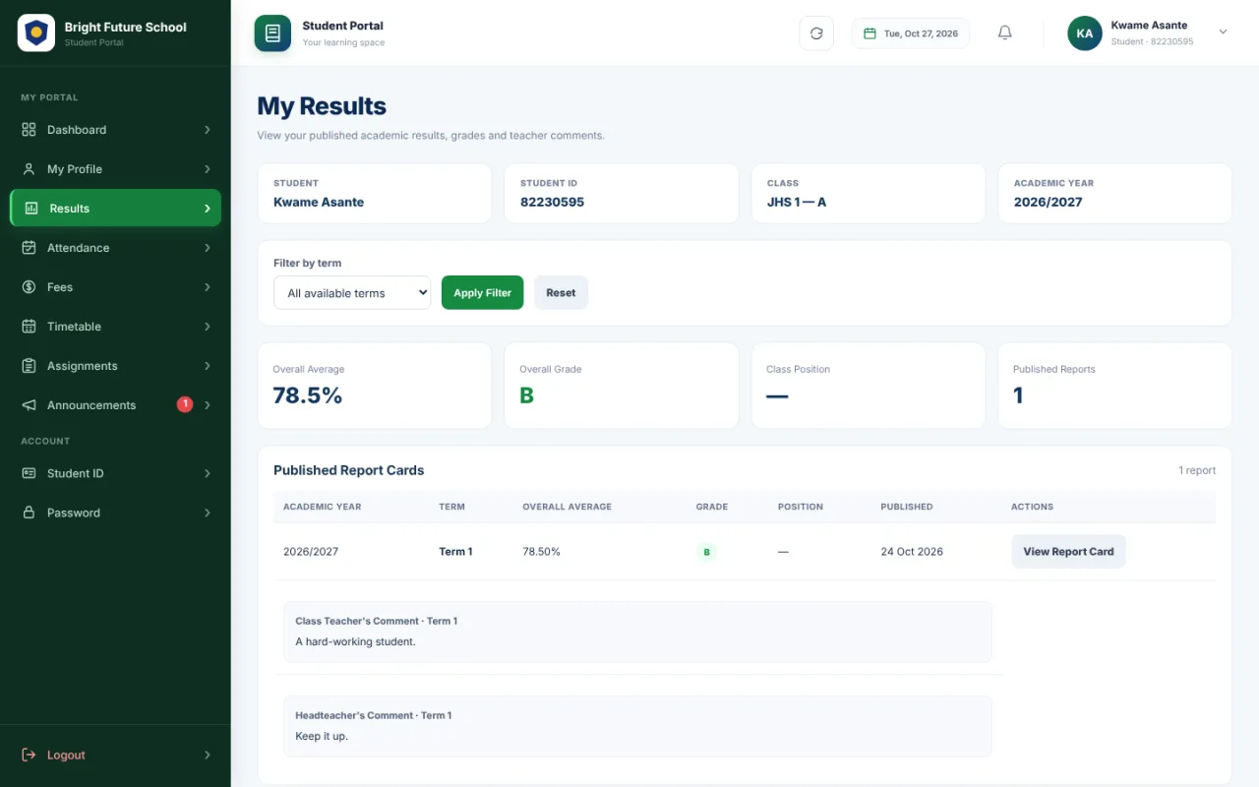The image size is (1259, 787).
Task: Click the chevron next to Attendance
Action: 207,248
